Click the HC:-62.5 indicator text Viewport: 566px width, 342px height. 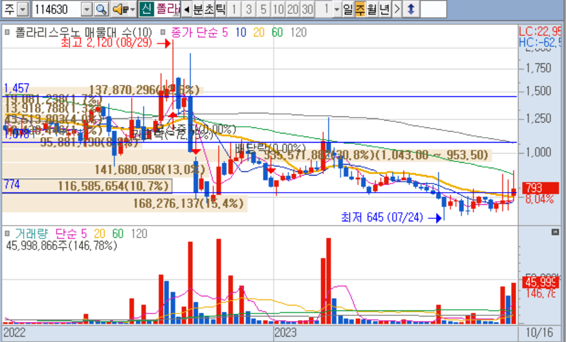(540, 43)
